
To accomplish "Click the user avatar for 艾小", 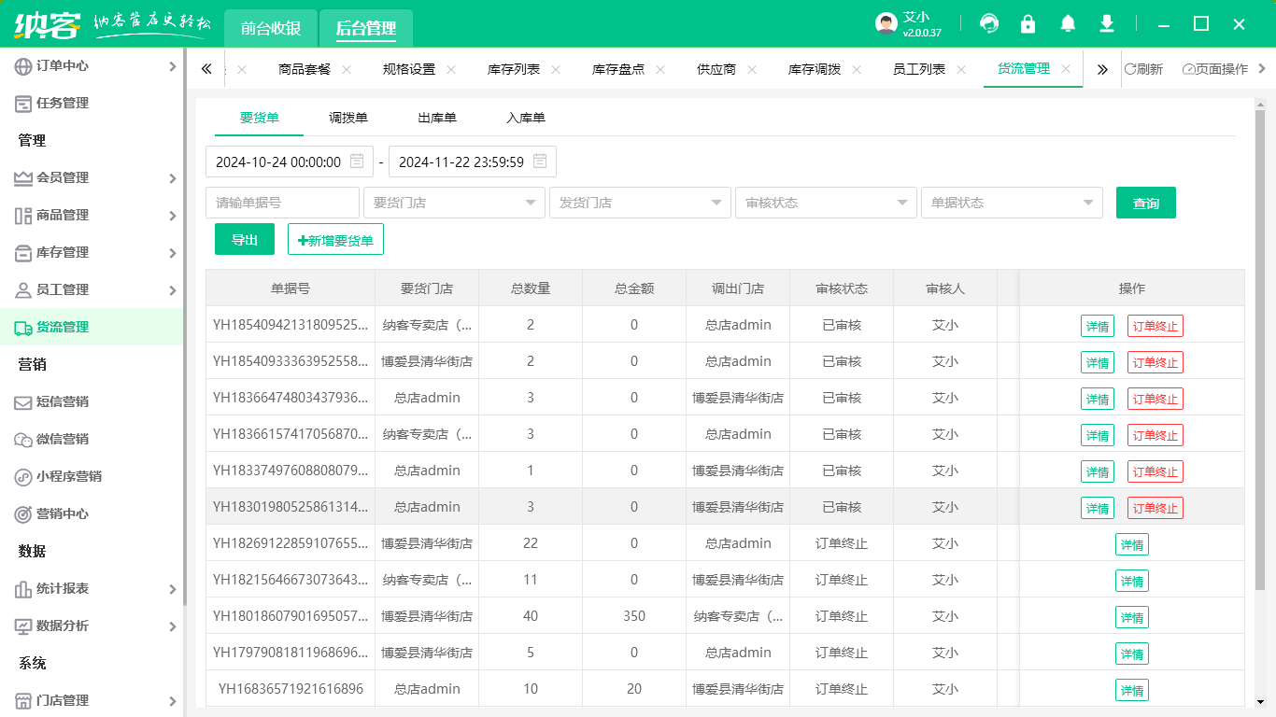I will (886, 24).
